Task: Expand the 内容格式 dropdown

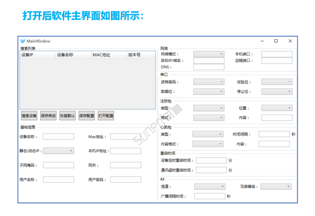Action: point(208,144)
